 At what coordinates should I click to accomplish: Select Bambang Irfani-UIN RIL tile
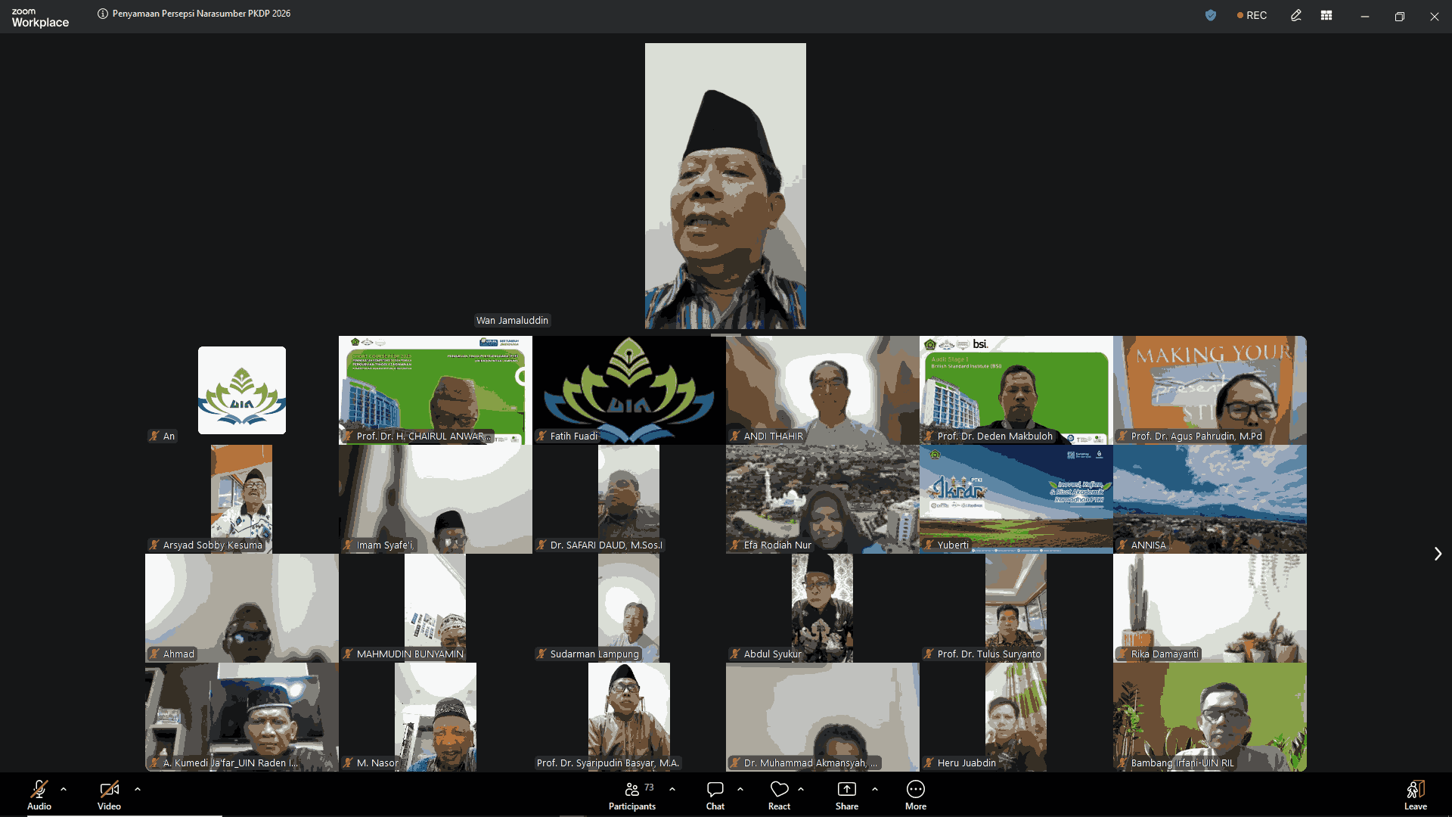1210,717
